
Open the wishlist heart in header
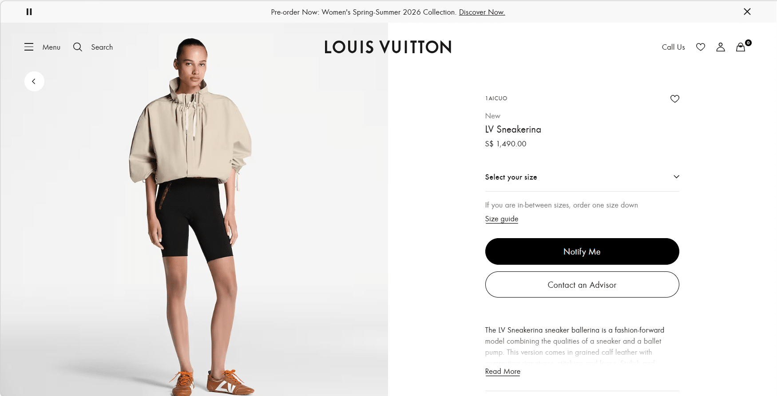(x=701, y=47)
